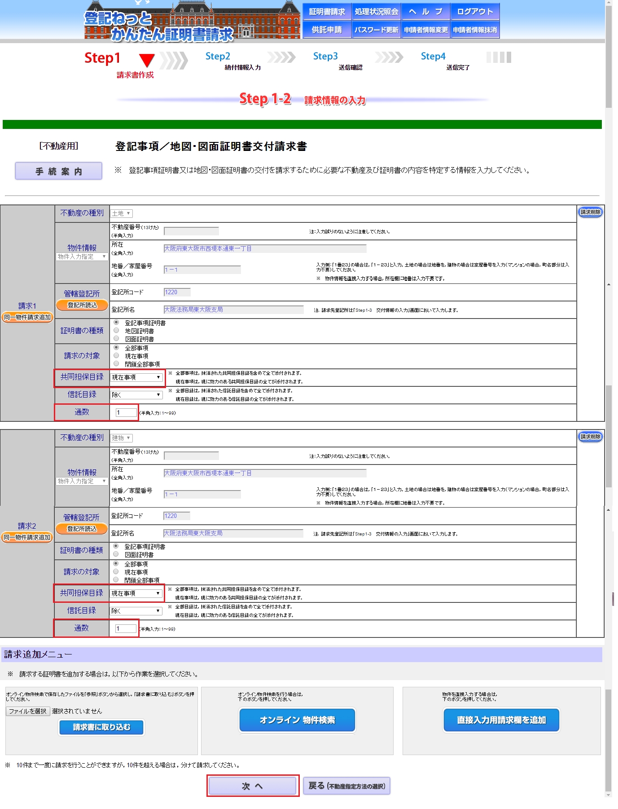Click the 手続案内 button
Image resolution: width=618 pixels, height=809 pixels.
tap(58, 171)
